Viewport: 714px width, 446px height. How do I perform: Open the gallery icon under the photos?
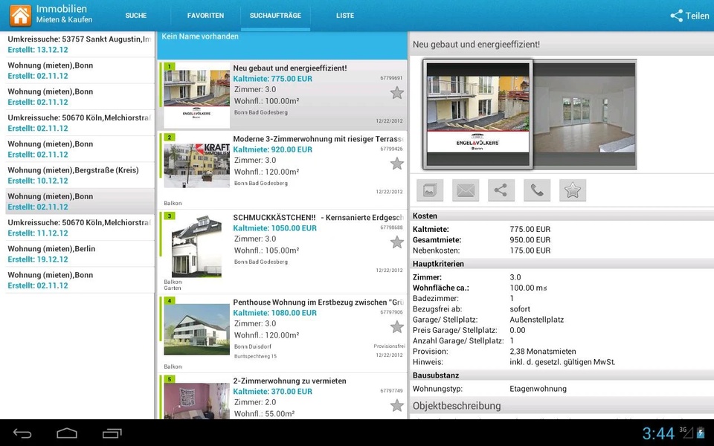point(430,190)
